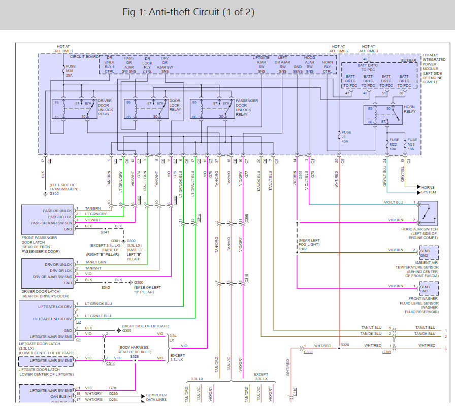Select the LIFTGATE UNLCK DRV label
Screen dimensions: 455x406
tap(52, 319)
